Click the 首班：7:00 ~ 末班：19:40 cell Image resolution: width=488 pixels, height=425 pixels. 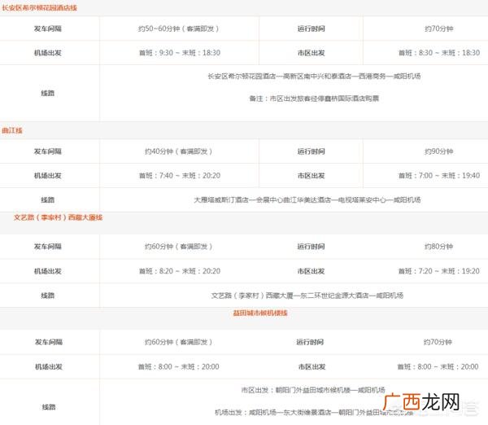tap(439, 175)
